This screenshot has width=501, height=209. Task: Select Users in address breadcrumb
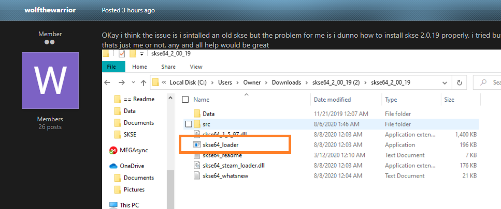point(225,83)
